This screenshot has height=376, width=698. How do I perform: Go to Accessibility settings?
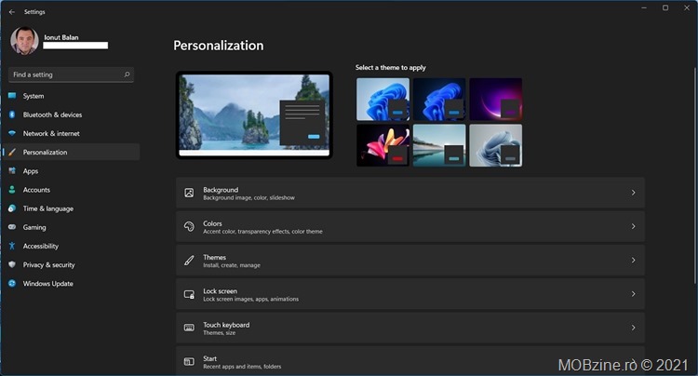click(x=72, y=246)
